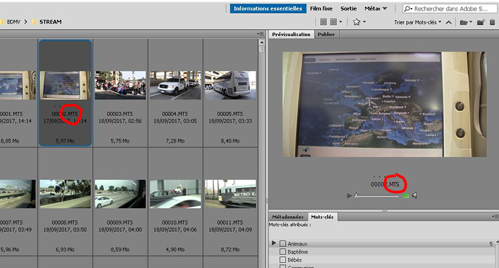
Task: Check the Animaux keyword checkbox
Action: 283,244
